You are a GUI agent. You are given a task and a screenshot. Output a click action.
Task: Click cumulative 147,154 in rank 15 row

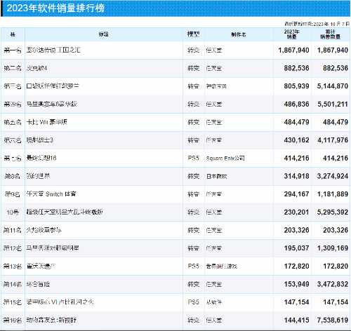click(336, 302)
